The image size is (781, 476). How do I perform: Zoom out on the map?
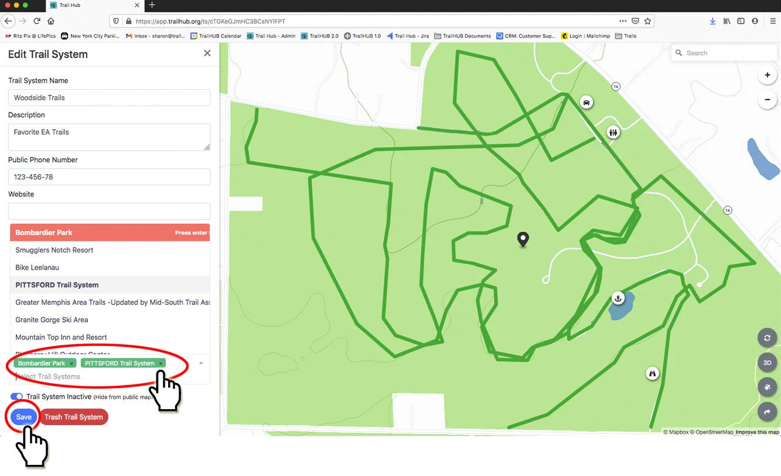pos(767,100)
